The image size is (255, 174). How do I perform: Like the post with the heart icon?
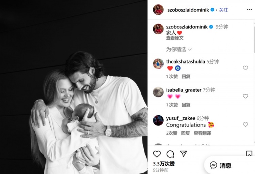coord(157,154)
